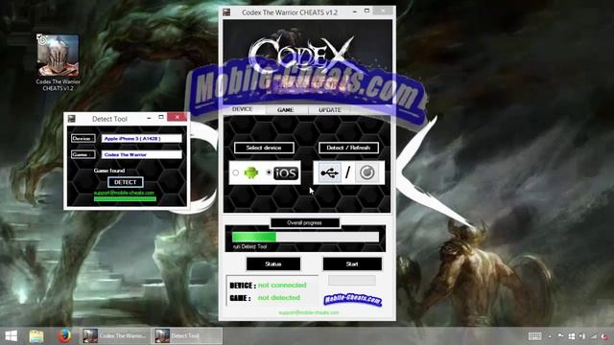Maximize the Detect Tool window
This screenshot has width=614, height=345.
pyautogui.click(x=161, y=117)
